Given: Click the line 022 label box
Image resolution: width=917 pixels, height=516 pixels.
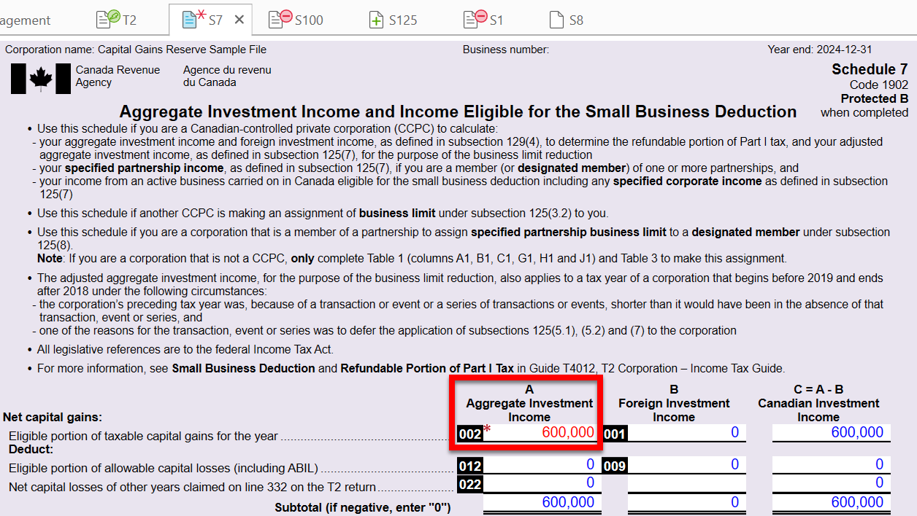Looking at the screenshot, I should pos(470,484).
